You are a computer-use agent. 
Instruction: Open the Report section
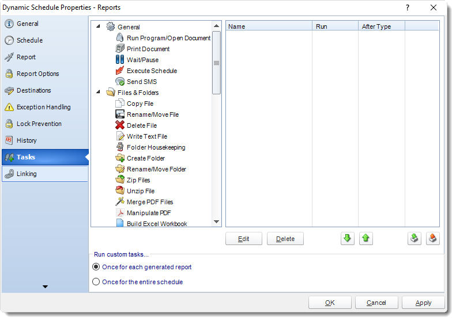click(x=45, y=57)
